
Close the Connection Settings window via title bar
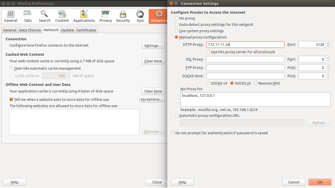coord(171,4)
